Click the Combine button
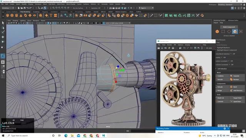246x138 pixels. click(x=222, y=76)
